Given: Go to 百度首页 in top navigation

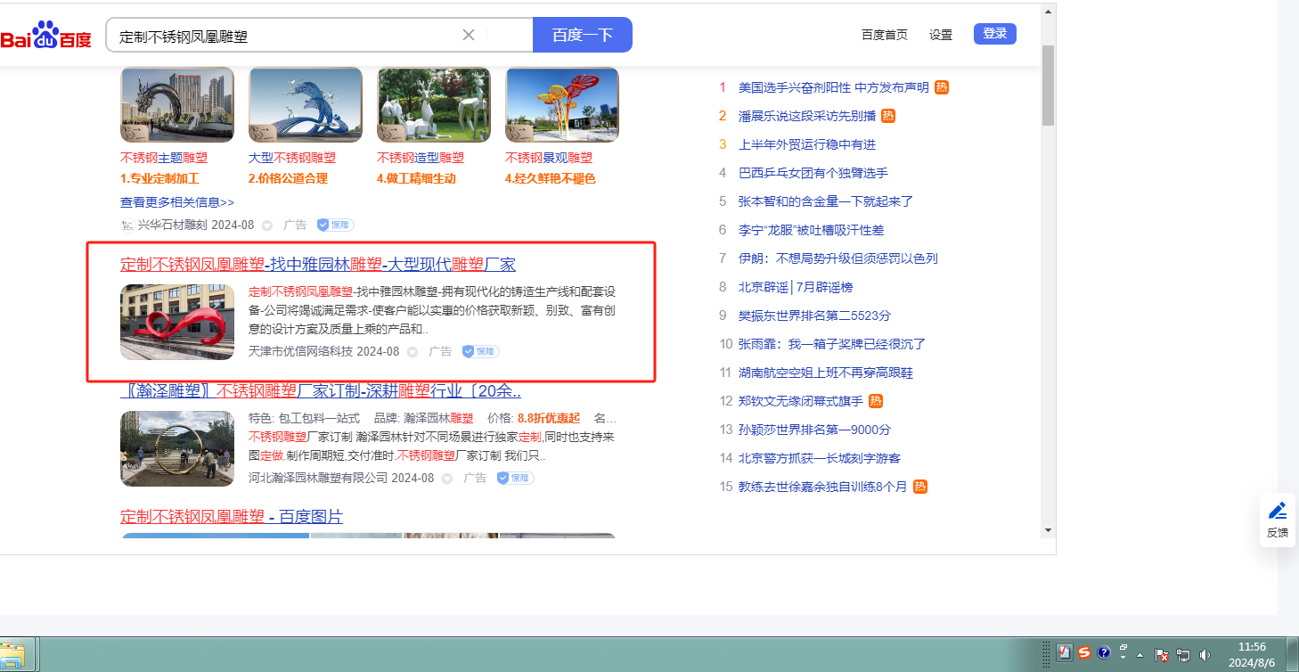Looking at the screenshot, I should [x=885, y=35].
